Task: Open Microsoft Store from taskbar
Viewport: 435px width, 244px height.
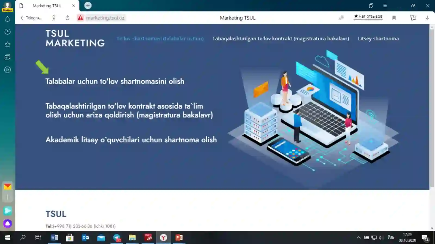Action: [x=70, y=238]
